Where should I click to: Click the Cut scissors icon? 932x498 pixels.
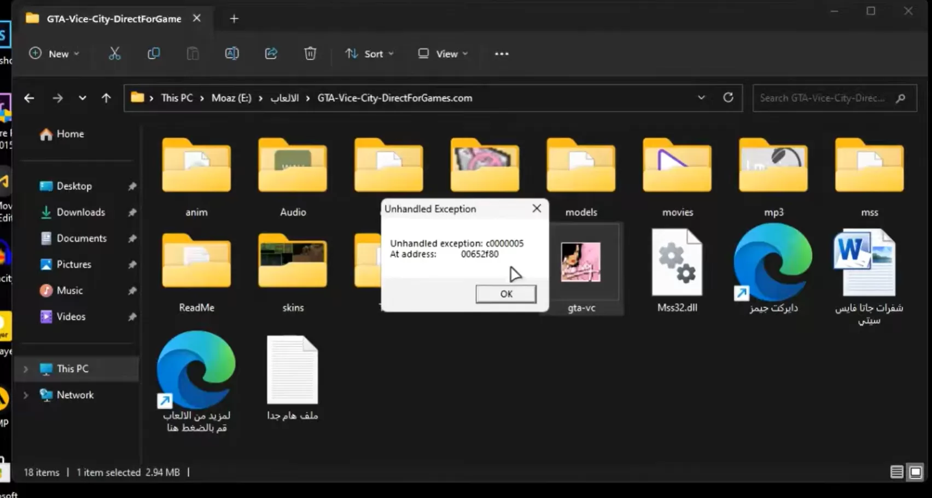(x=114, y=54)
